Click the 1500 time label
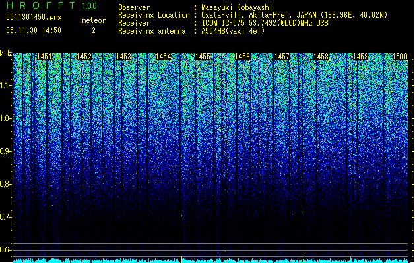This screenshot has height=263, width=415. pos(400,57)
